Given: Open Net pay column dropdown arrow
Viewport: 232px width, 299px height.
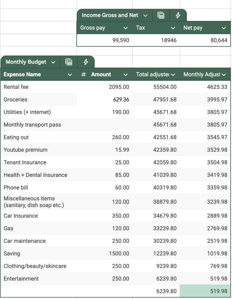Looking at the screenshot, I should [x=224, y=28].
